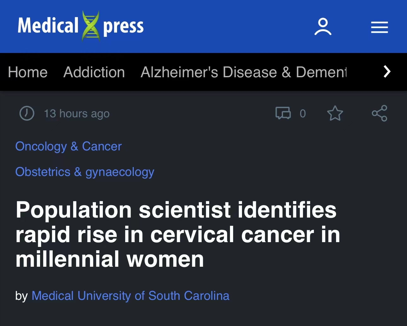The width and height of the screenshot is (407, 326).
Task: Click the "press" word in the logo
Action: (123, 26)
